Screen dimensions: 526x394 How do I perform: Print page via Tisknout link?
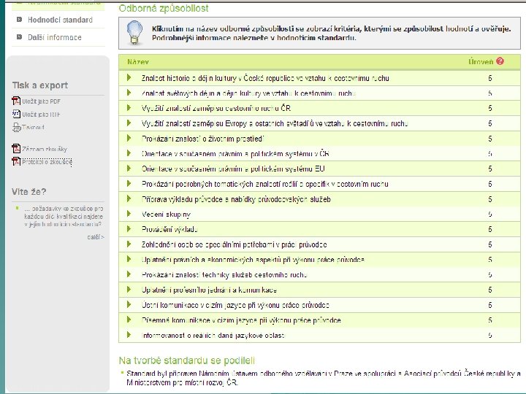coord(33,127)
